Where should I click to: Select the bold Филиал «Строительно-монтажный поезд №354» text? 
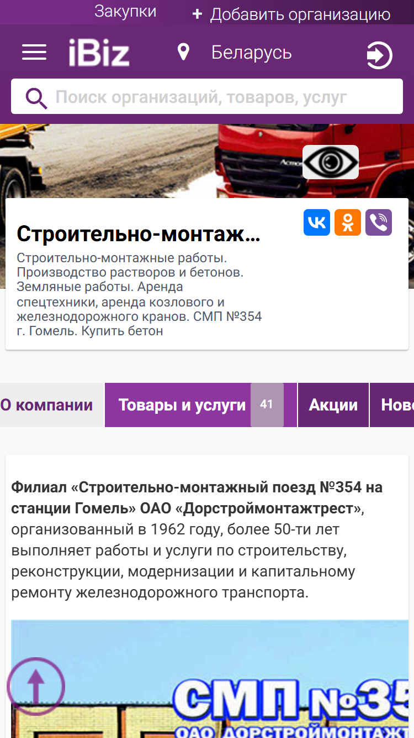tap(197, 497)
